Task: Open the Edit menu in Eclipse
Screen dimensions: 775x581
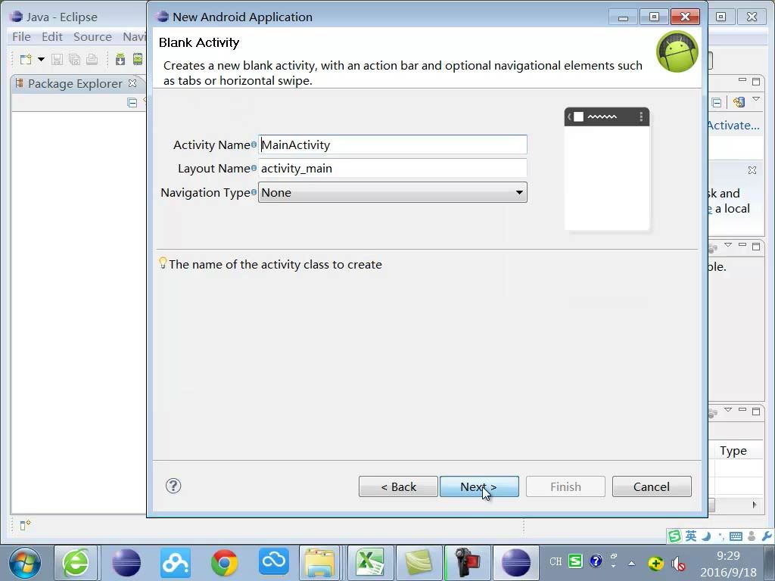Action: click(52, 36)
